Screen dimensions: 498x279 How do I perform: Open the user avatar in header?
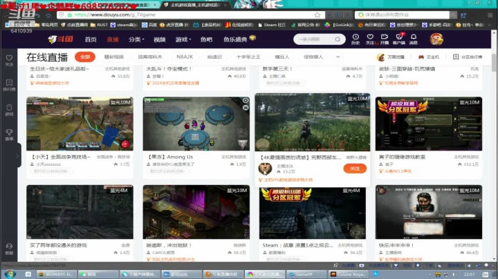pos(436,39)
